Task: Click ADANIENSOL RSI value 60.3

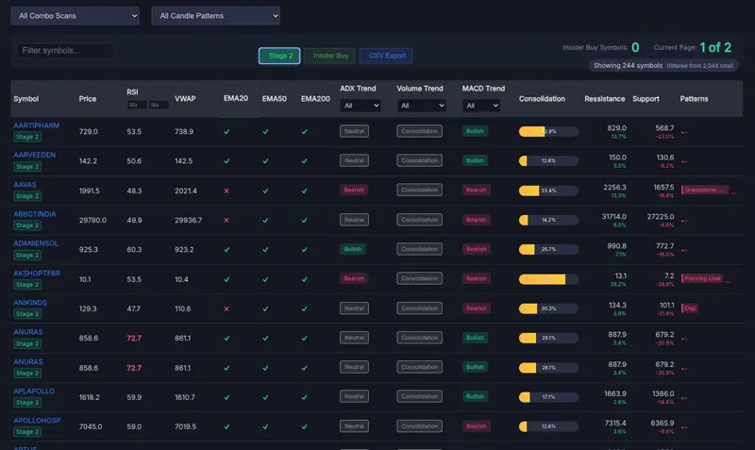Action: [x=134, y=250]
